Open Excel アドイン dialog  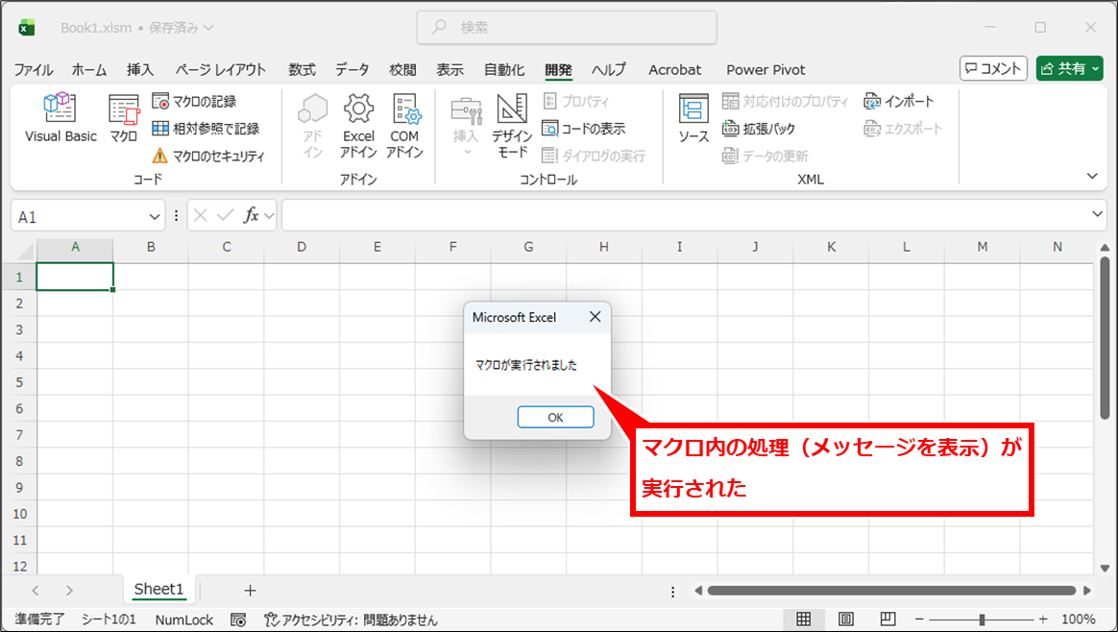358,126
